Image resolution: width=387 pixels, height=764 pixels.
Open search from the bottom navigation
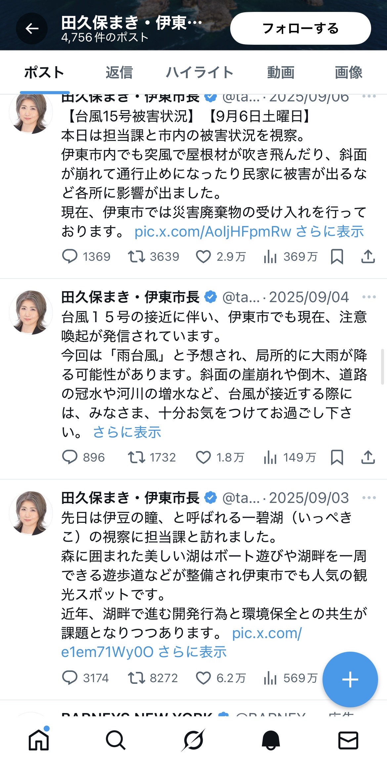point(115,739)
